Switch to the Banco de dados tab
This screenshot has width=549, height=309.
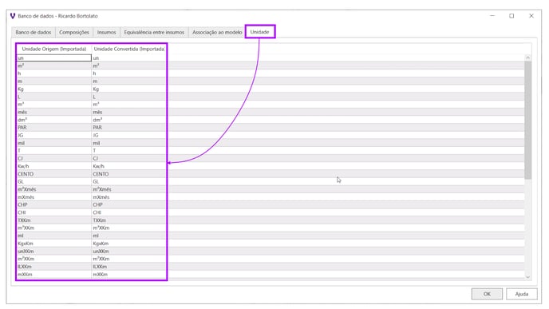tap(34, 32)
